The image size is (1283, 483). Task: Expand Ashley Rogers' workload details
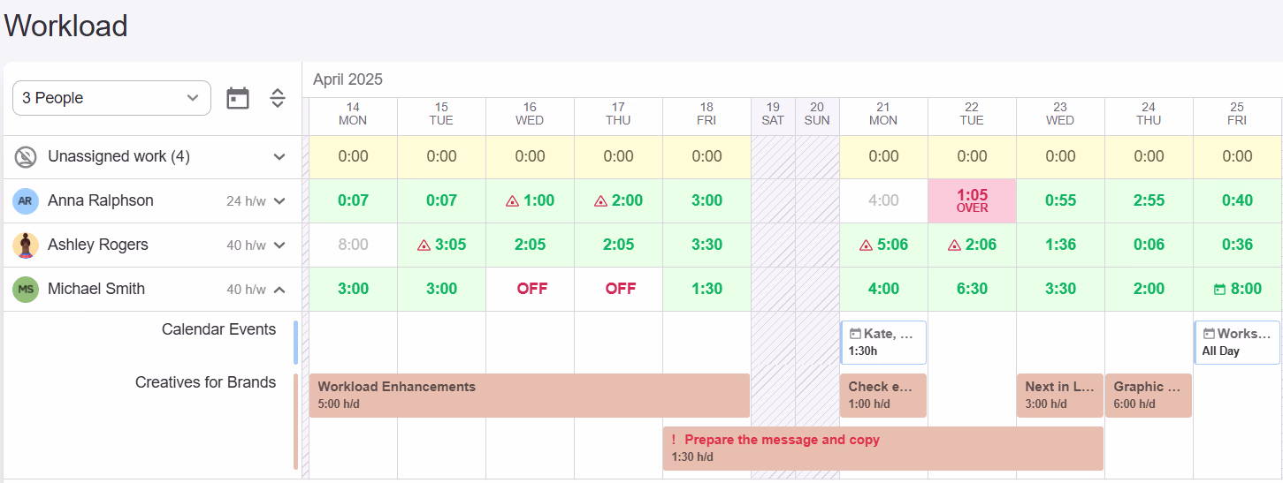[279, 245]
